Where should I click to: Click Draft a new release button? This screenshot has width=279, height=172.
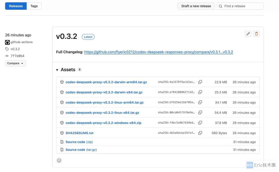[x=196, y=6]
